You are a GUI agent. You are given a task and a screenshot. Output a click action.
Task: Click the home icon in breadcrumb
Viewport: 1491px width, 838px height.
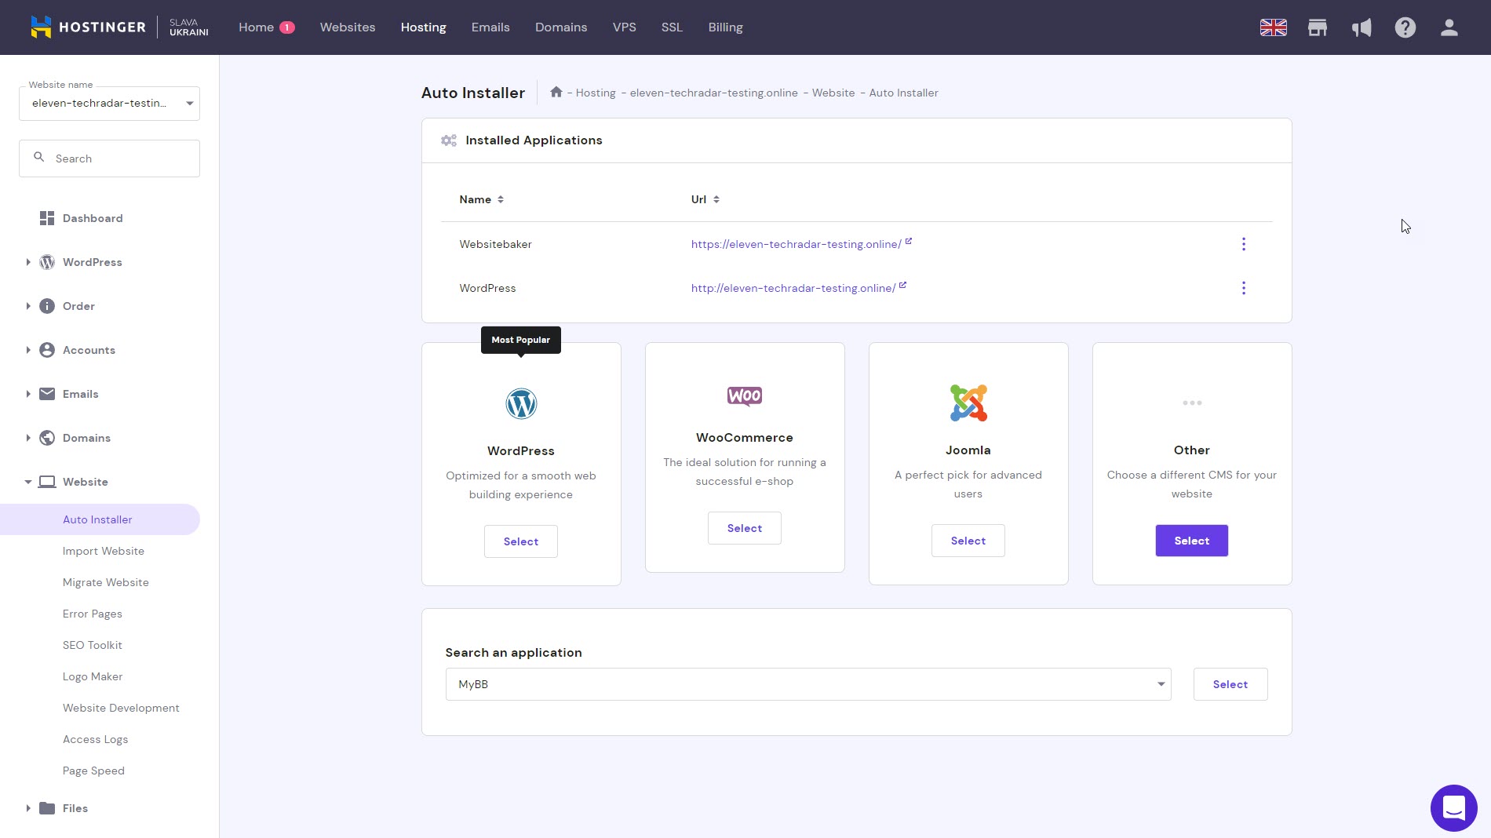[x=556, y=92]
